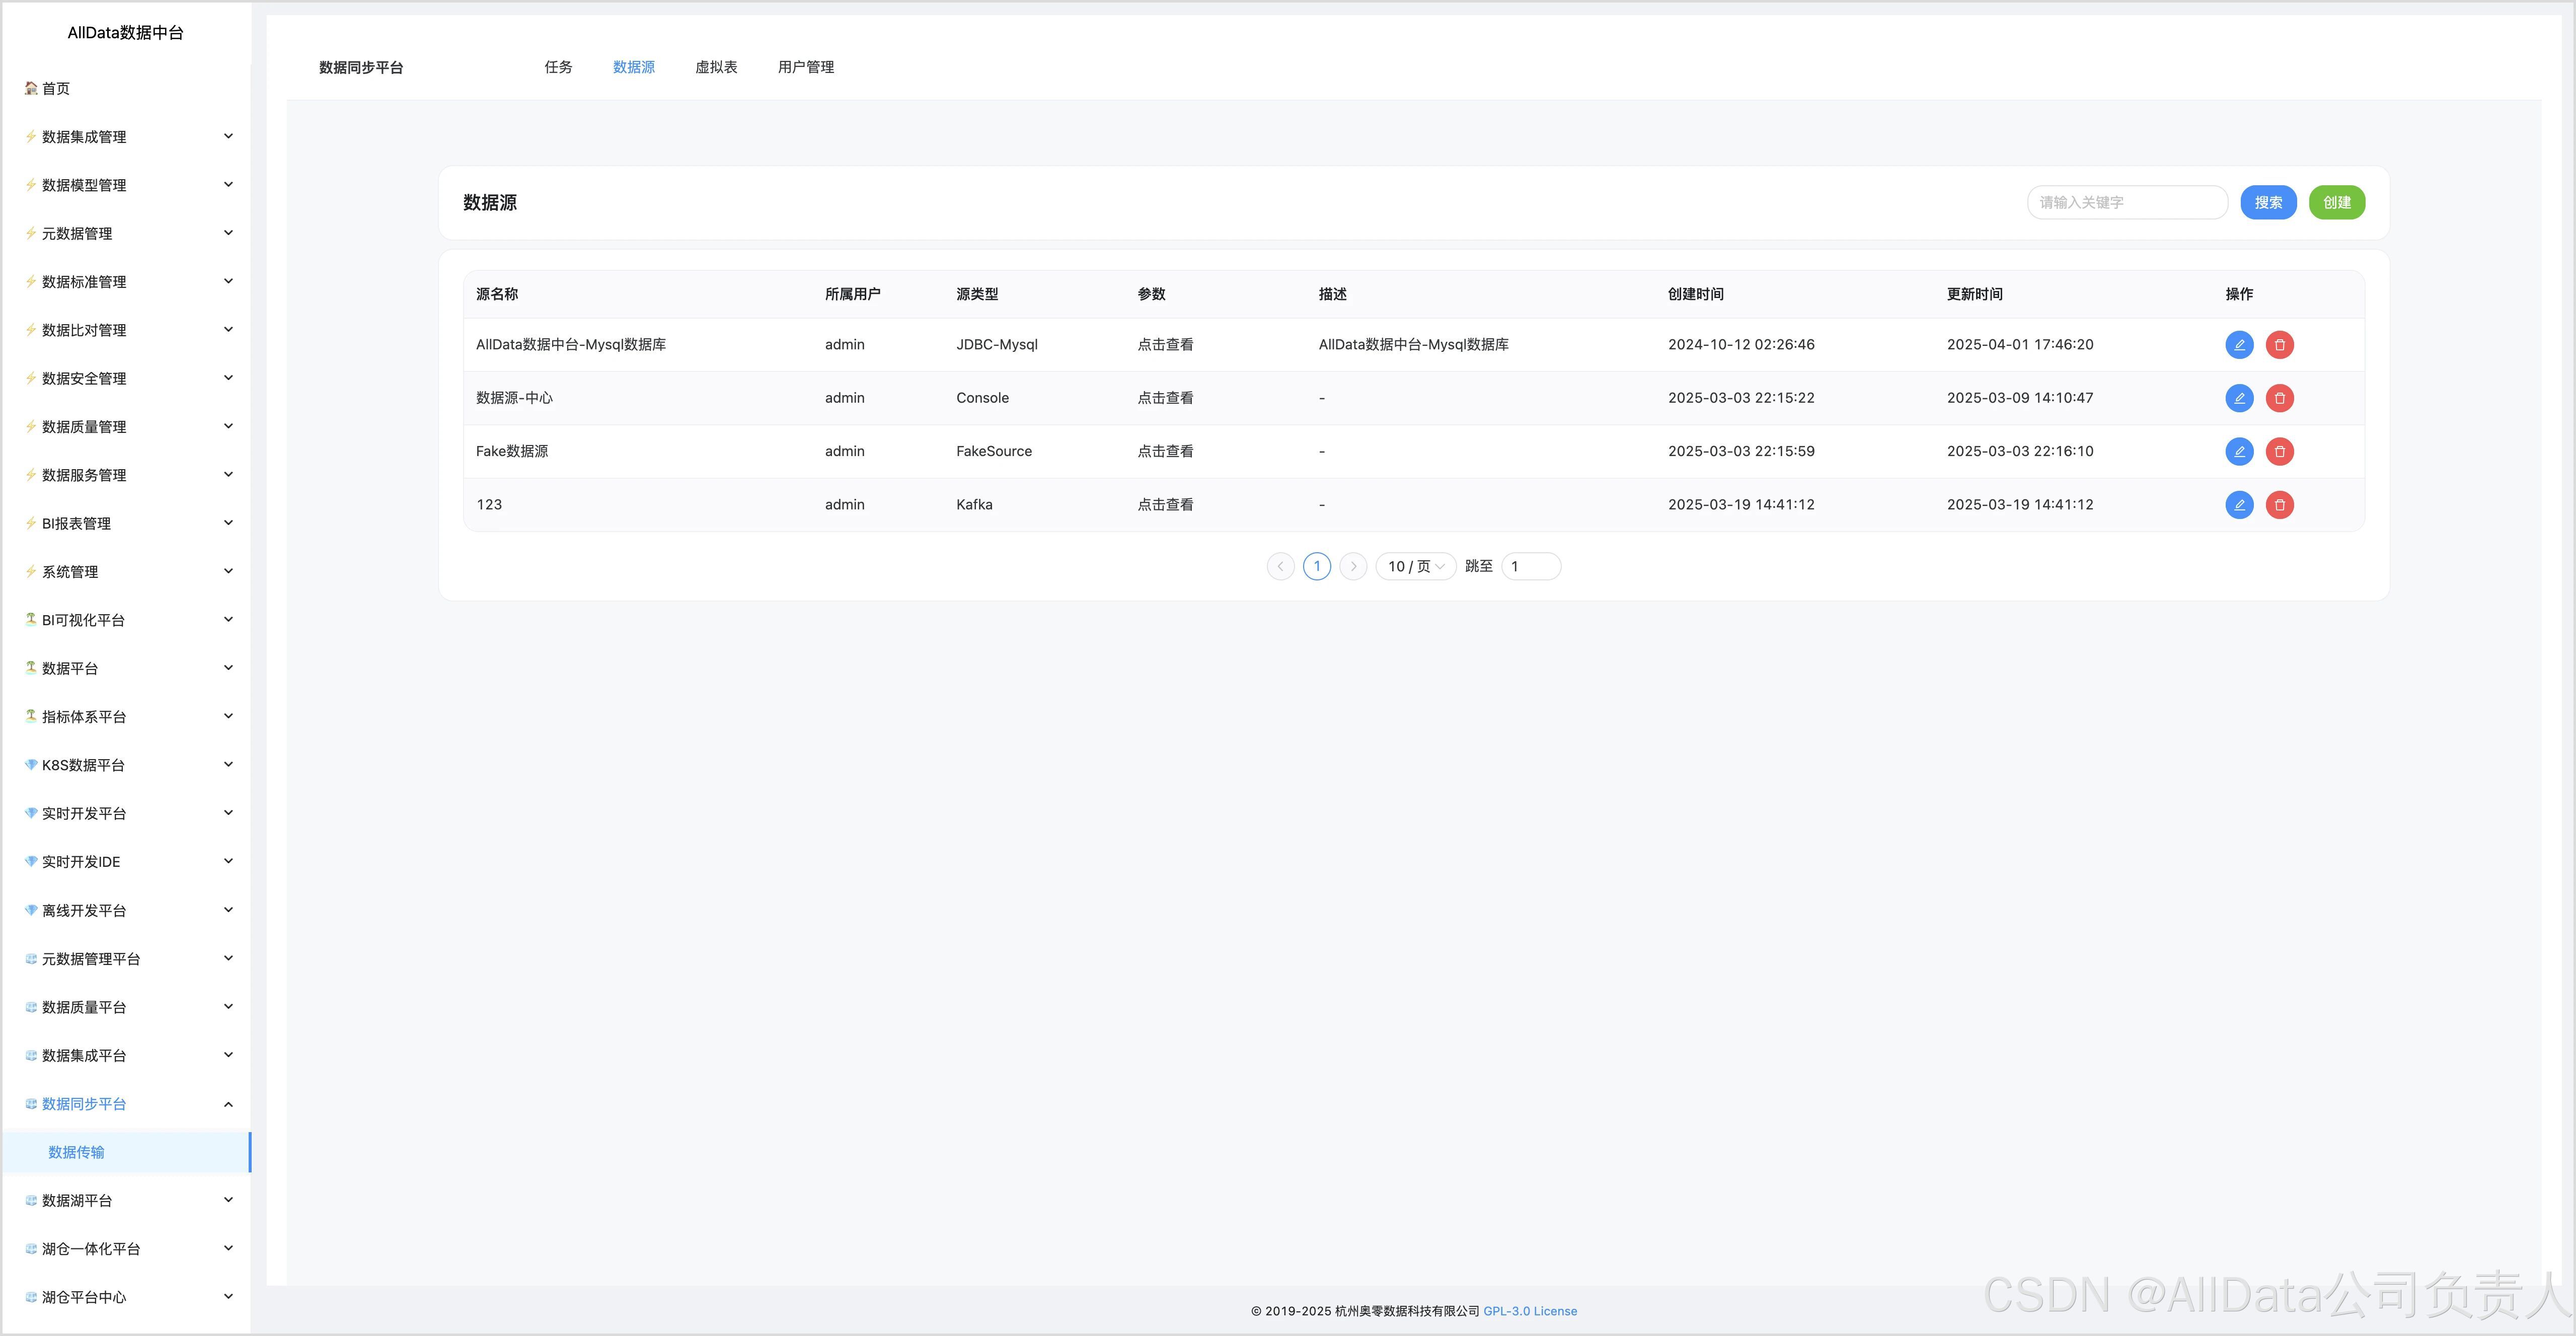Expand 数据比对管理 chevron
This screenshot has height=1336, width=2576.
228,329
